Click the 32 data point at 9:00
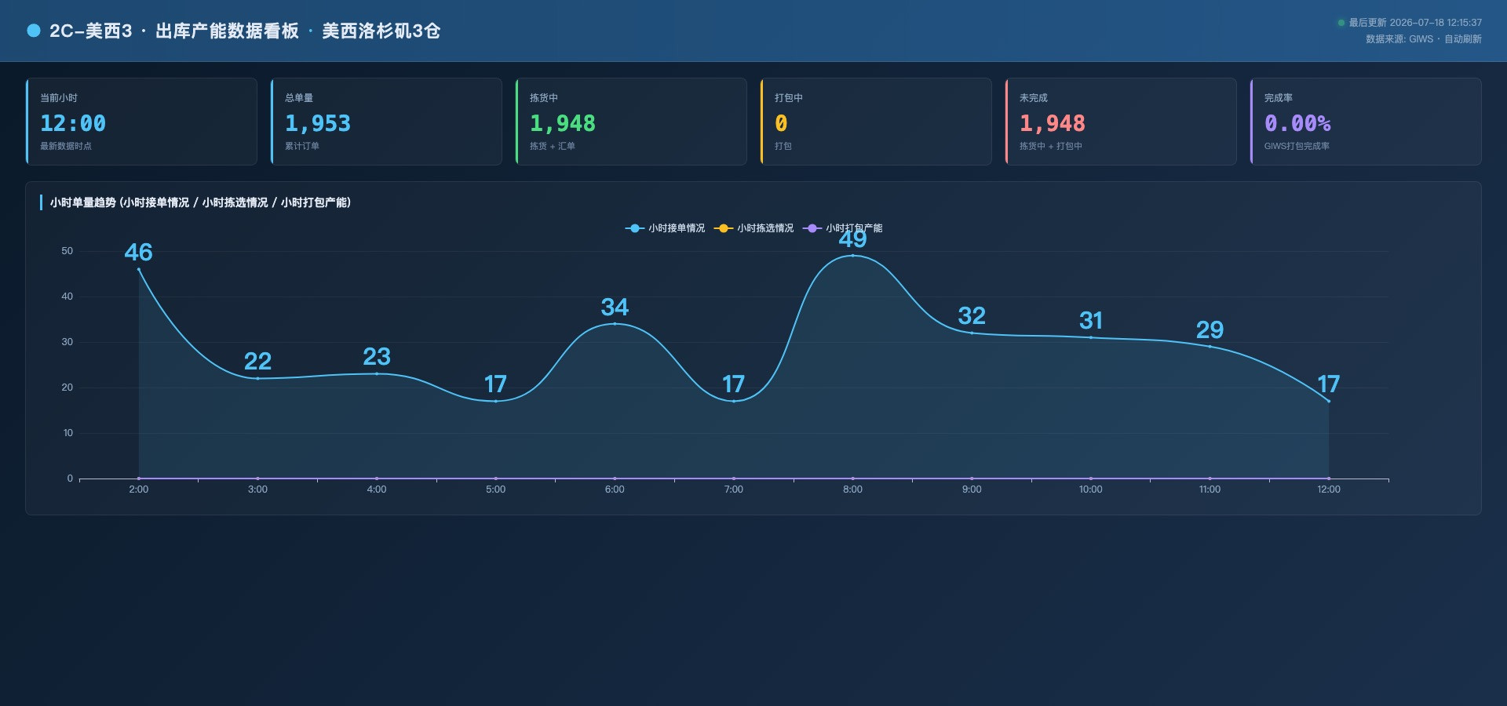 pos(972,333)
